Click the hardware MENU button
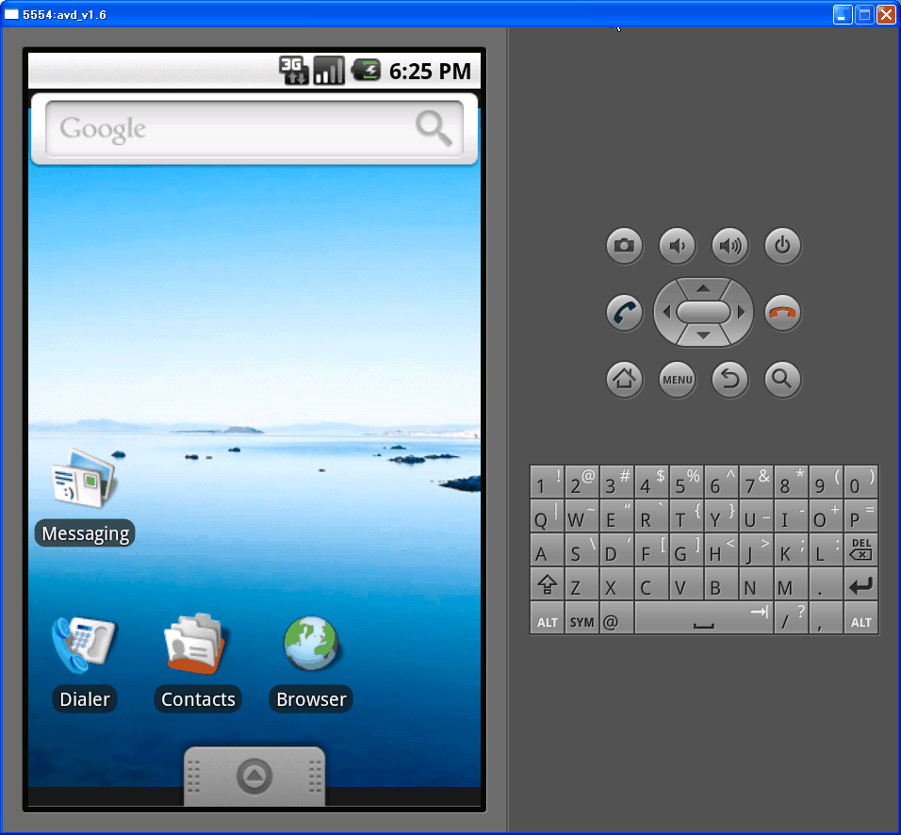 click(678, 379)
